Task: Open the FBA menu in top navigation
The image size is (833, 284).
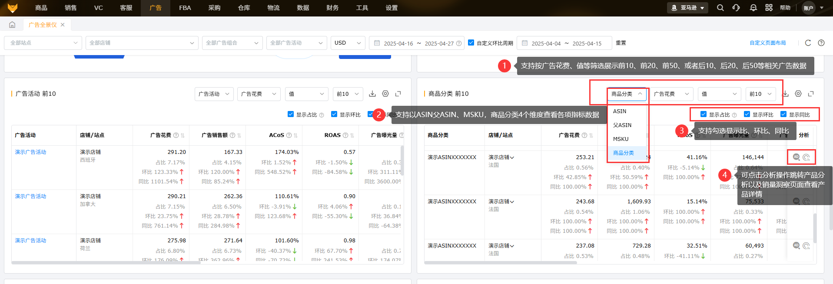Action: click(185, 8)
